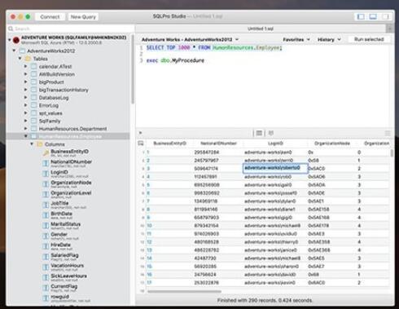
Task: Open the Favorites dropdown
Action: (296, 40)
